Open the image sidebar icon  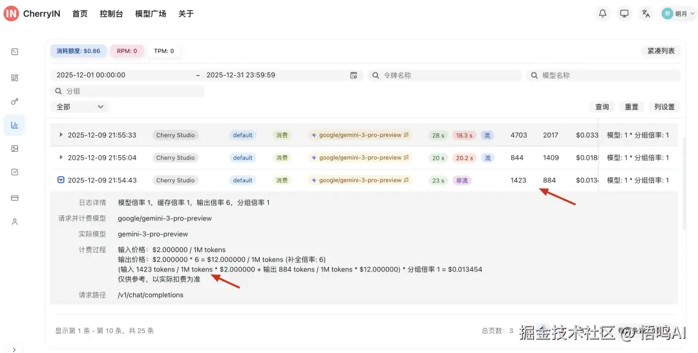click(15, 149)
